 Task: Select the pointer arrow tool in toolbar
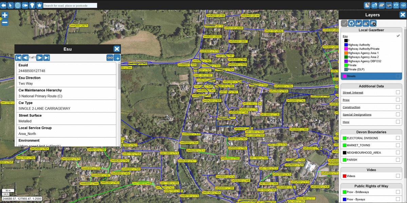[x=10, y=5]
